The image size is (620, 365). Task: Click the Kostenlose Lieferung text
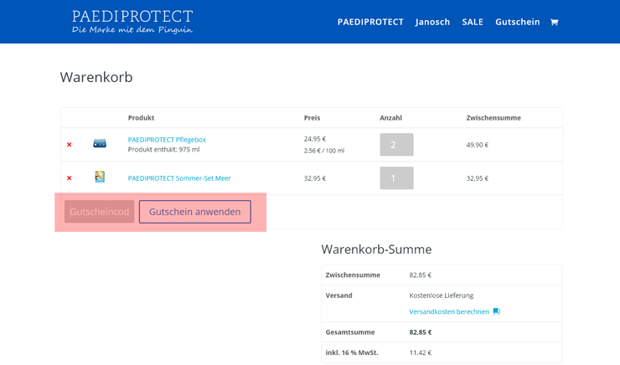(442, 296)
